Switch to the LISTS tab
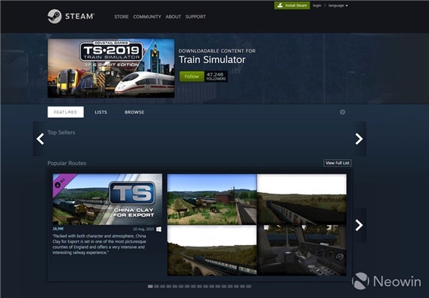The width and height of the screenshot is (429, 298). click(101, 112)
